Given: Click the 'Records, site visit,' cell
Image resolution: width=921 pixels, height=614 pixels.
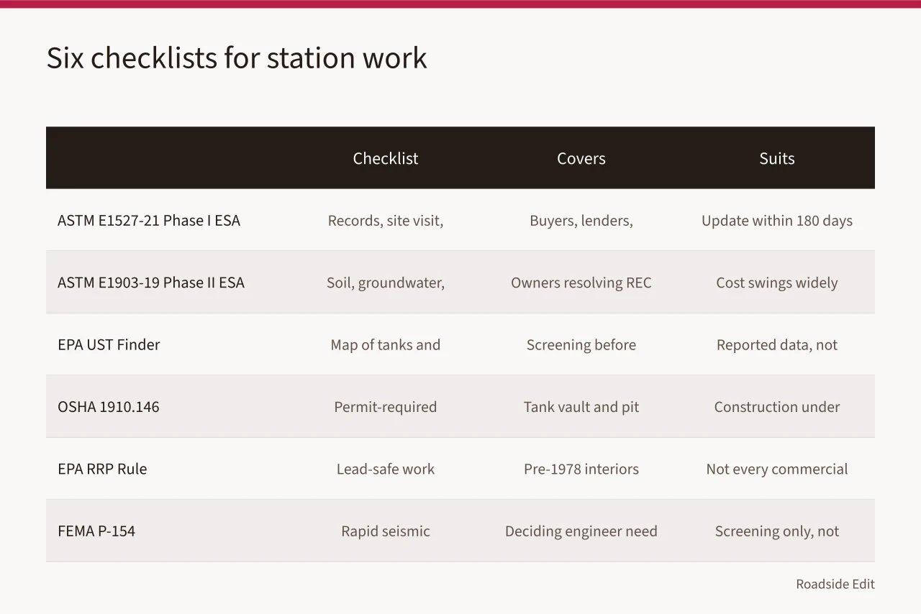Looking at the screenshot, I should pos(386,221).
